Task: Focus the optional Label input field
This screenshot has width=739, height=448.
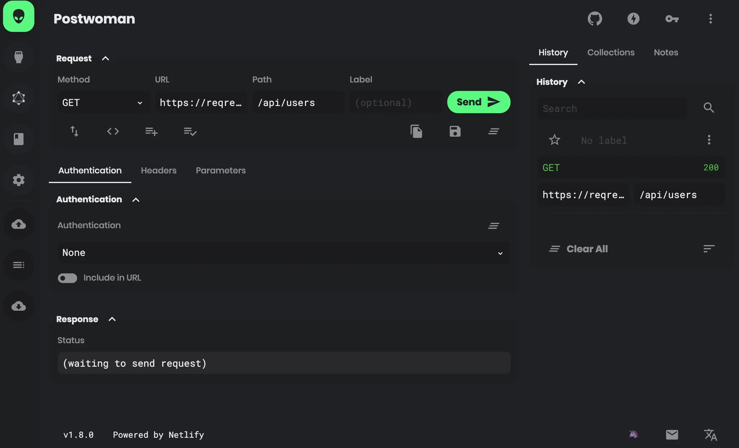Action: coord(395,102)
